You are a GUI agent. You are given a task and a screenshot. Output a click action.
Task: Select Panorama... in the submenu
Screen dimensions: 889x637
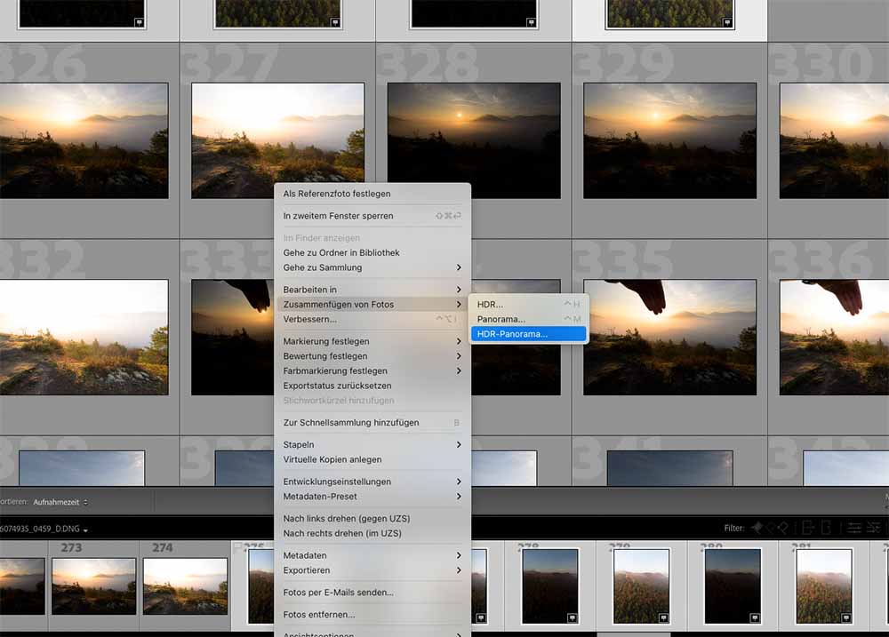tap(501, 319)
